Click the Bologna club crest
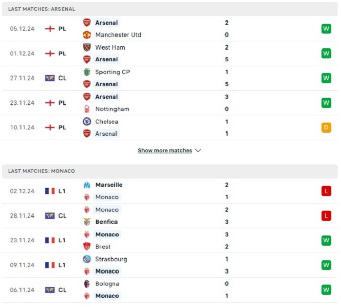Image resolution: width=341 pixels, height=307 pixels. pos(87,284)
